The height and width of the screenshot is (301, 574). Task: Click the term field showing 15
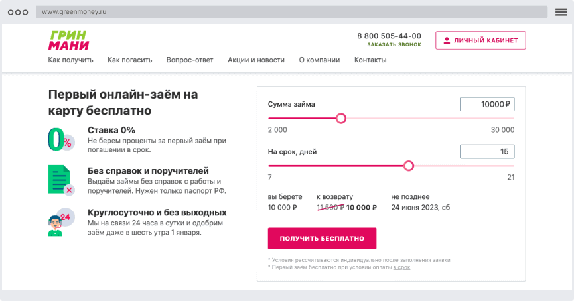pyautogui.click(x=487, y=152)
